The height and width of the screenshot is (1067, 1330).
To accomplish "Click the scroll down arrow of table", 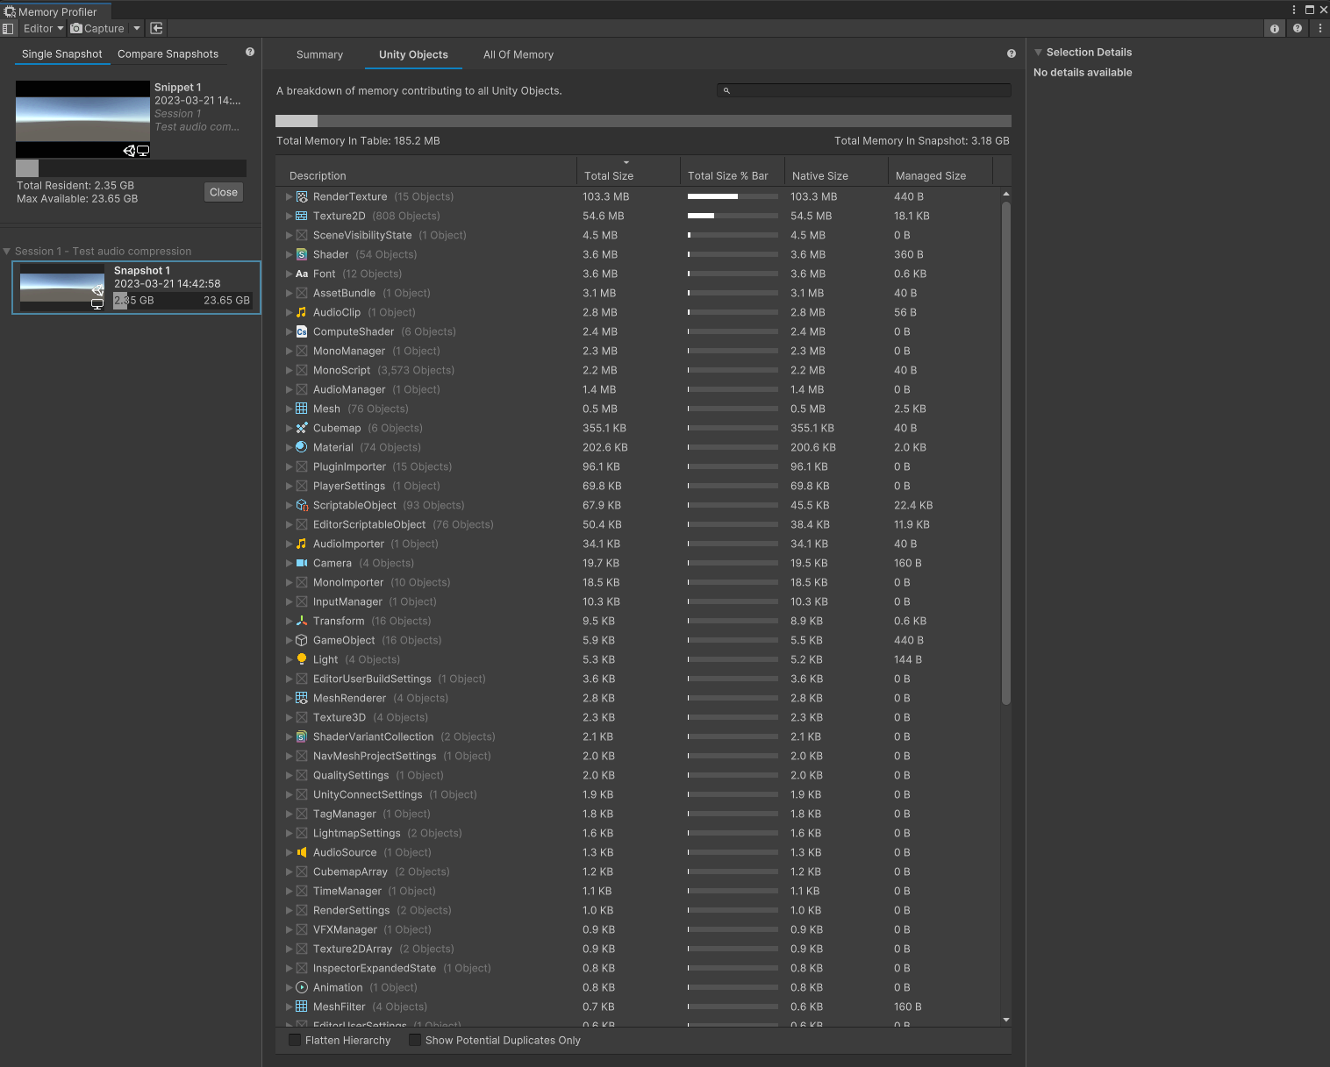I will coord(1006,1020).
